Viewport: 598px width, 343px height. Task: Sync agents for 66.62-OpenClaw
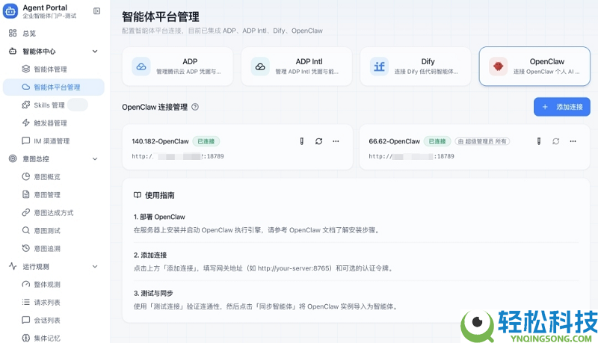[x=556, y=141]
